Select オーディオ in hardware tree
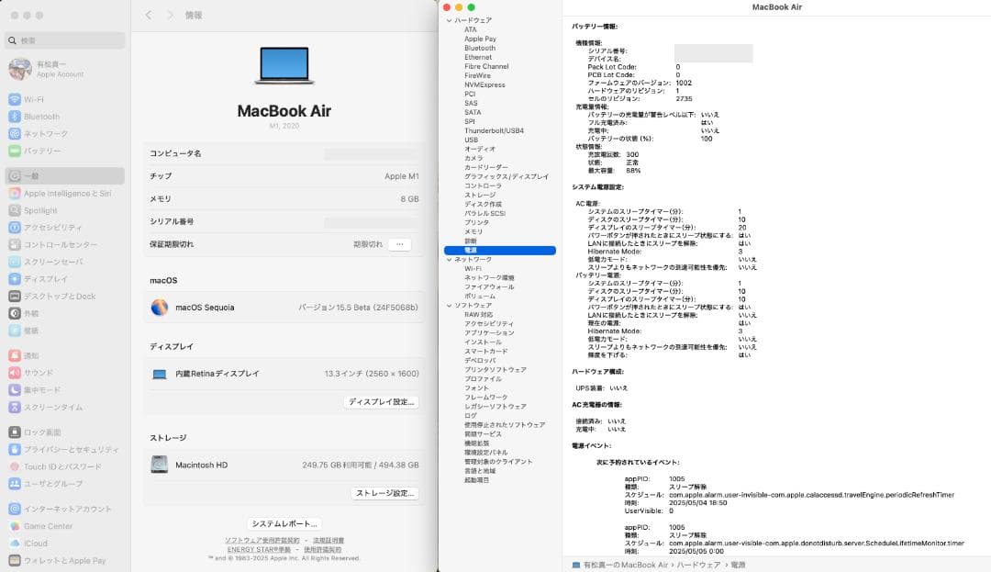The image size is (991, 572). pyautogui.click(x=480, y=149)
